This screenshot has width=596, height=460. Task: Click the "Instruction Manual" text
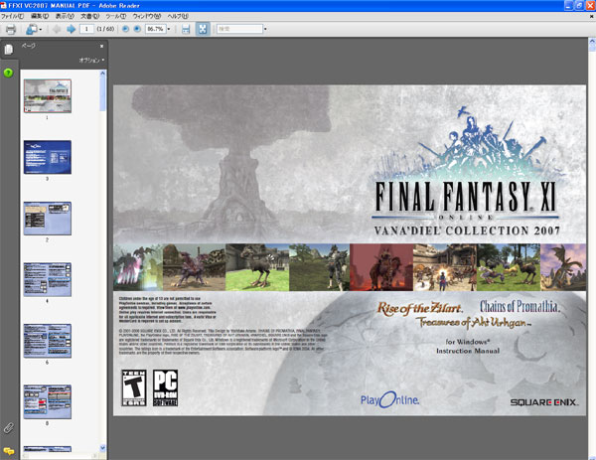pyautogui.click(x=468, y=351)
